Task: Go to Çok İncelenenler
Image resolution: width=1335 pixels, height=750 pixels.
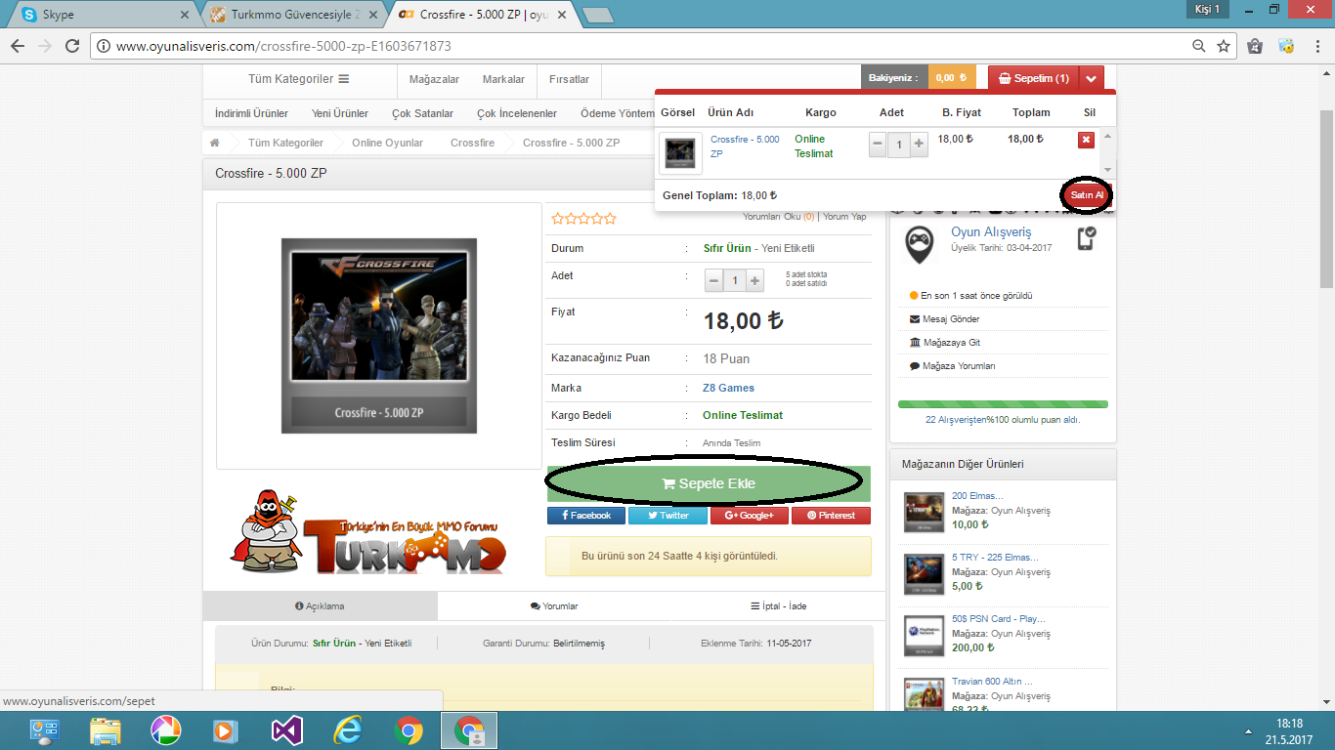Action: click(x=517, y=113)
